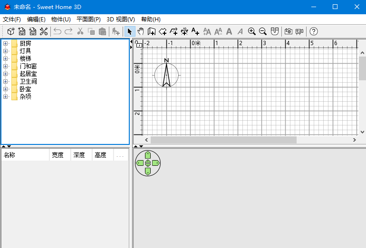Toggle magnetism with the magnet icon
Viewport: 366px width, 248px height.
(275, 31)
